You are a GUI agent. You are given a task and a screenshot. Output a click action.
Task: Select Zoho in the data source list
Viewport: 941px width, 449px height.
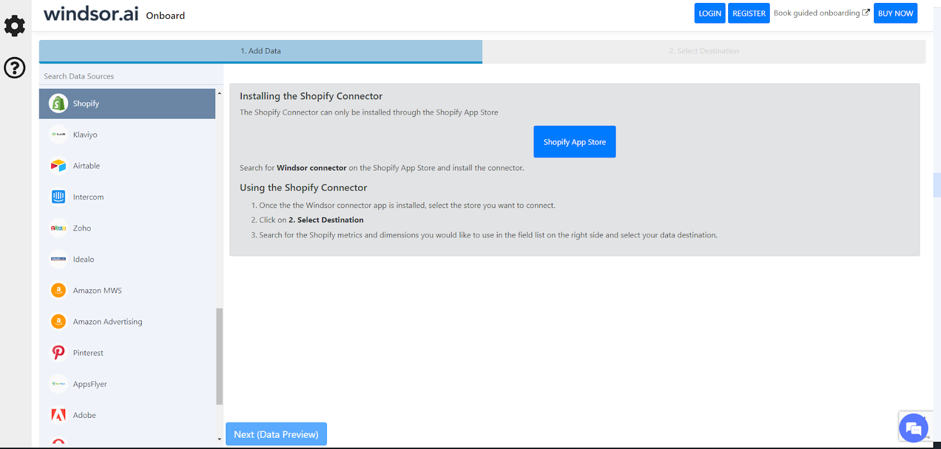(127, 228)
